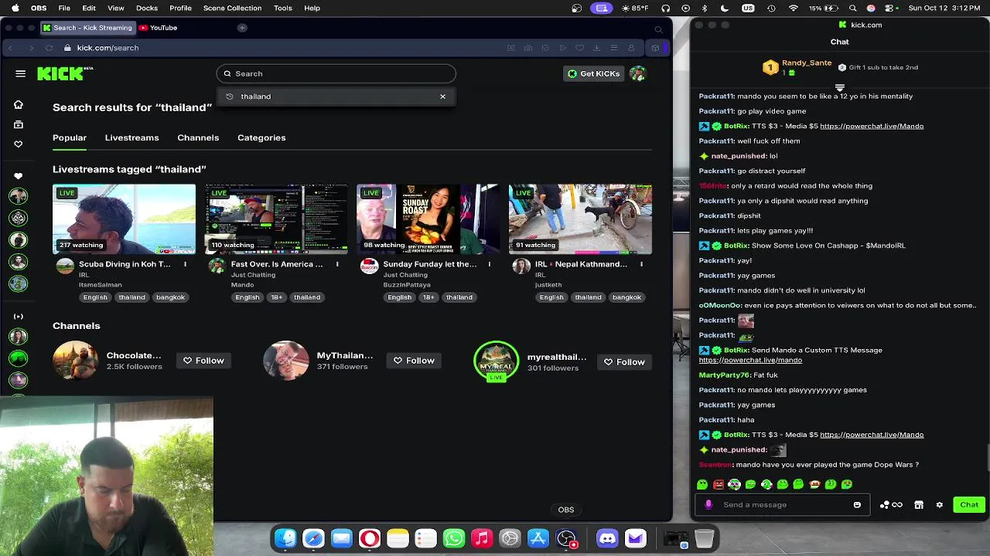Focus the Kick Search field
This screenshot has width=990, height=556.
tap(336, 73)
